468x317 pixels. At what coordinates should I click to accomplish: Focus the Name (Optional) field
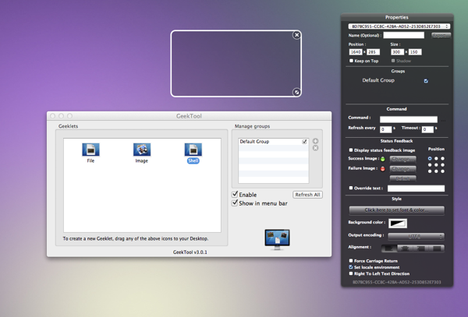[x=403, y=35]
